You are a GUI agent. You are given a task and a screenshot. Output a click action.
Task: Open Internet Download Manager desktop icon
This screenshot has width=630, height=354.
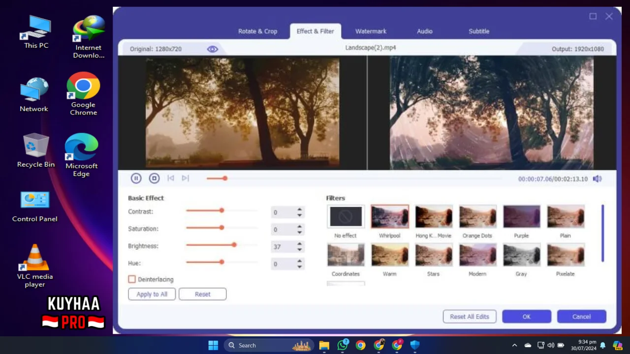[89, 37]
